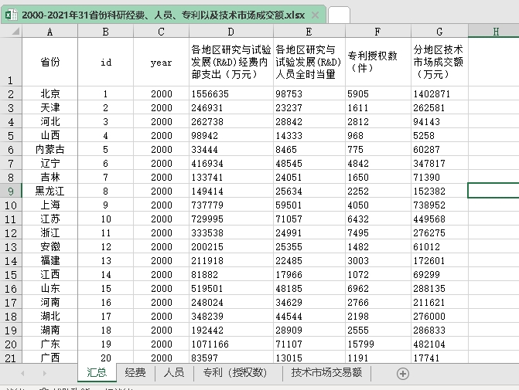Select the cell with value 416934
519x390 pixels.
click(231, 163)
